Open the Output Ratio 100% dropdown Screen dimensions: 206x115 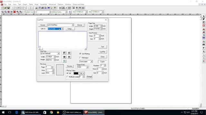[x=87, y=67]
